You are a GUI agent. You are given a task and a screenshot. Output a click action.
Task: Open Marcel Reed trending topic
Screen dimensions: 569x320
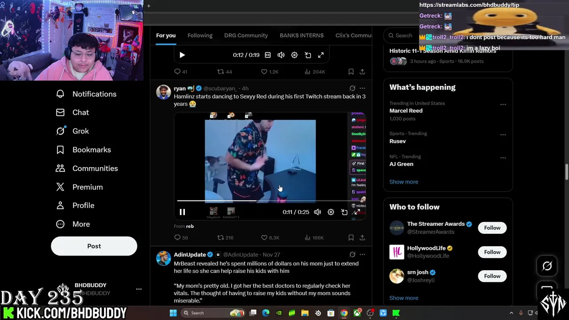[x=406, y=111]
